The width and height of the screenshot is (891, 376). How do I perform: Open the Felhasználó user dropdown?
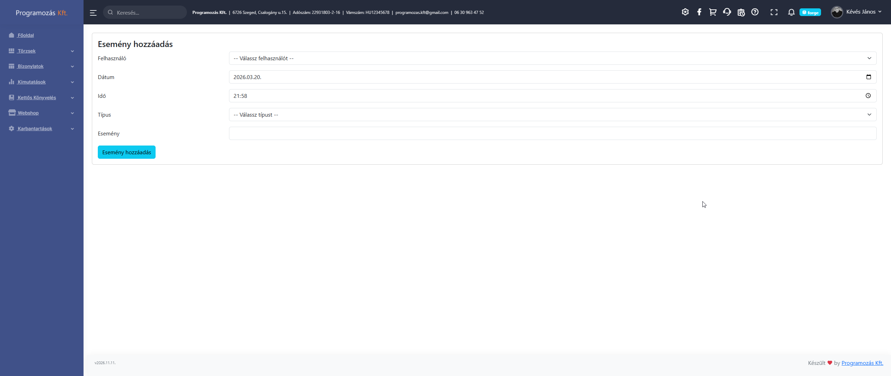click(552, 58)
